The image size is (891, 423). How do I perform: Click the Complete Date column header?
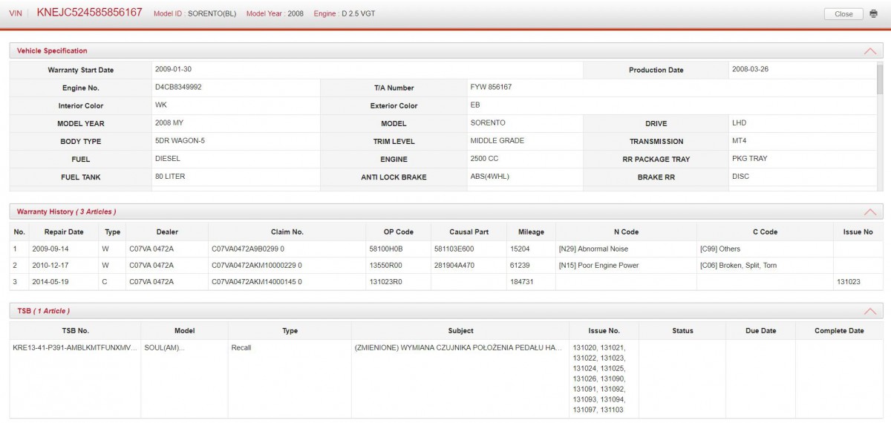839,331
